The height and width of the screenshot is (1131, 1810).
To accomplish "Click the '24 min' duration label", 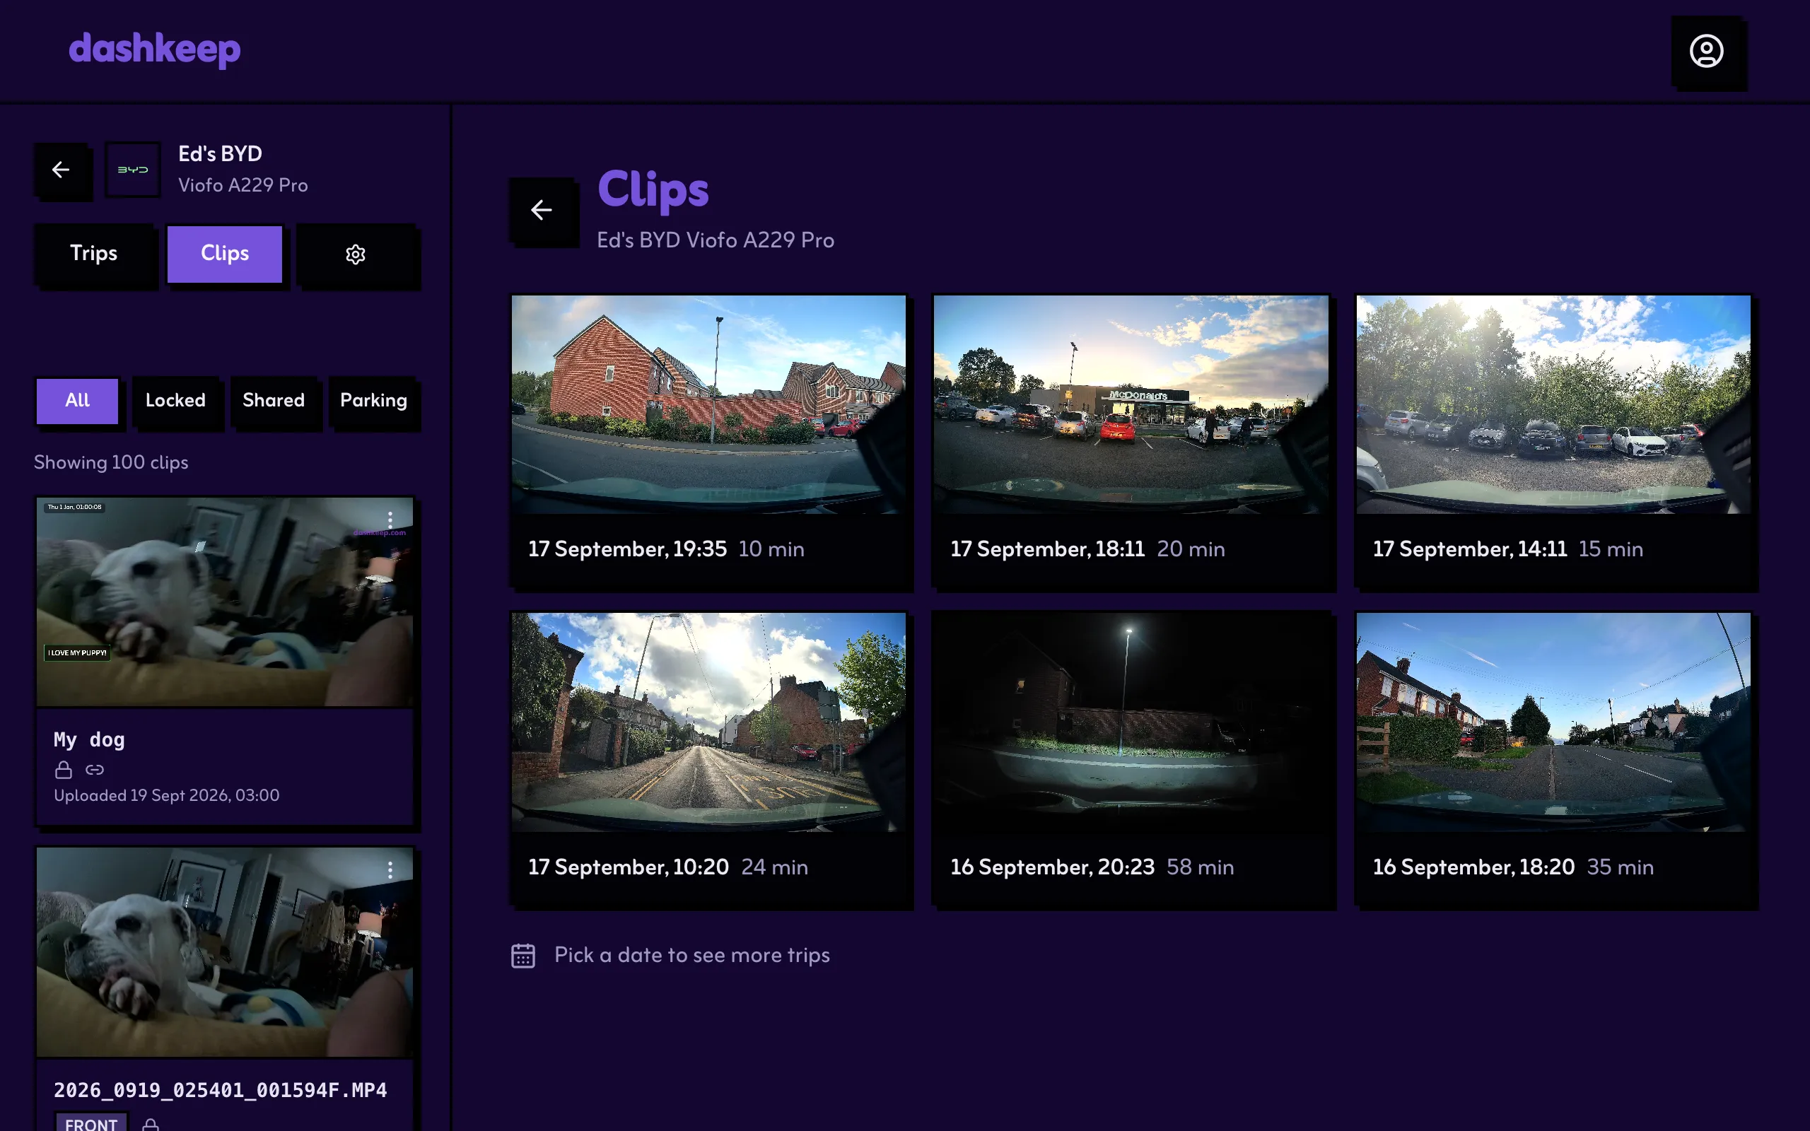I will 775,867.
